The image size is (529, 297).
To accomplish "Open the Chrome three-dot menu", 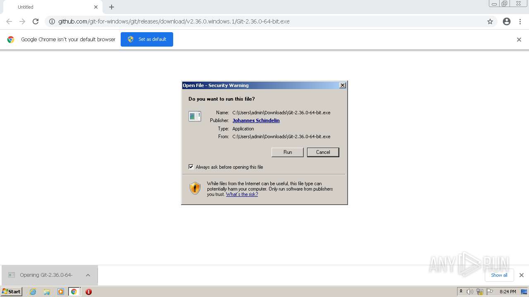I will tap(520, 21).
